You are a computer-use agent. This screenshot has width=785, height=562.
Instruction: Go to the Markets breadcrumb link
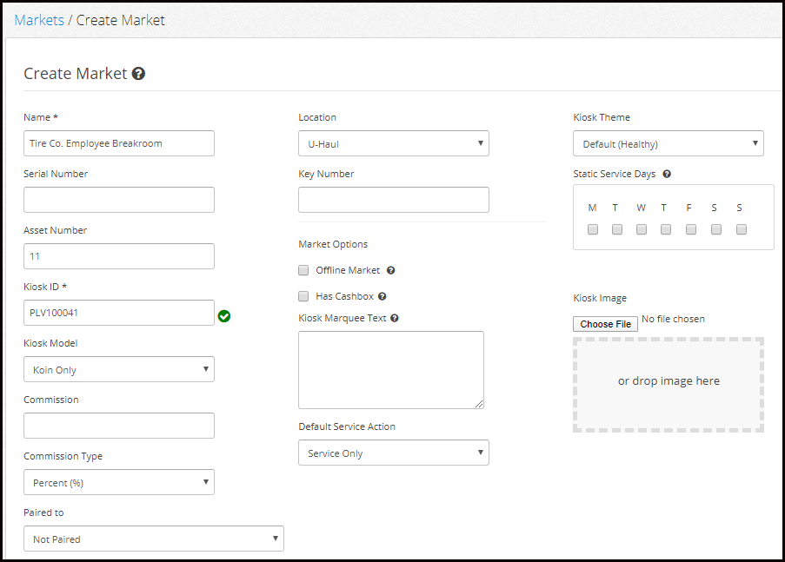click(x=39, y=20)
